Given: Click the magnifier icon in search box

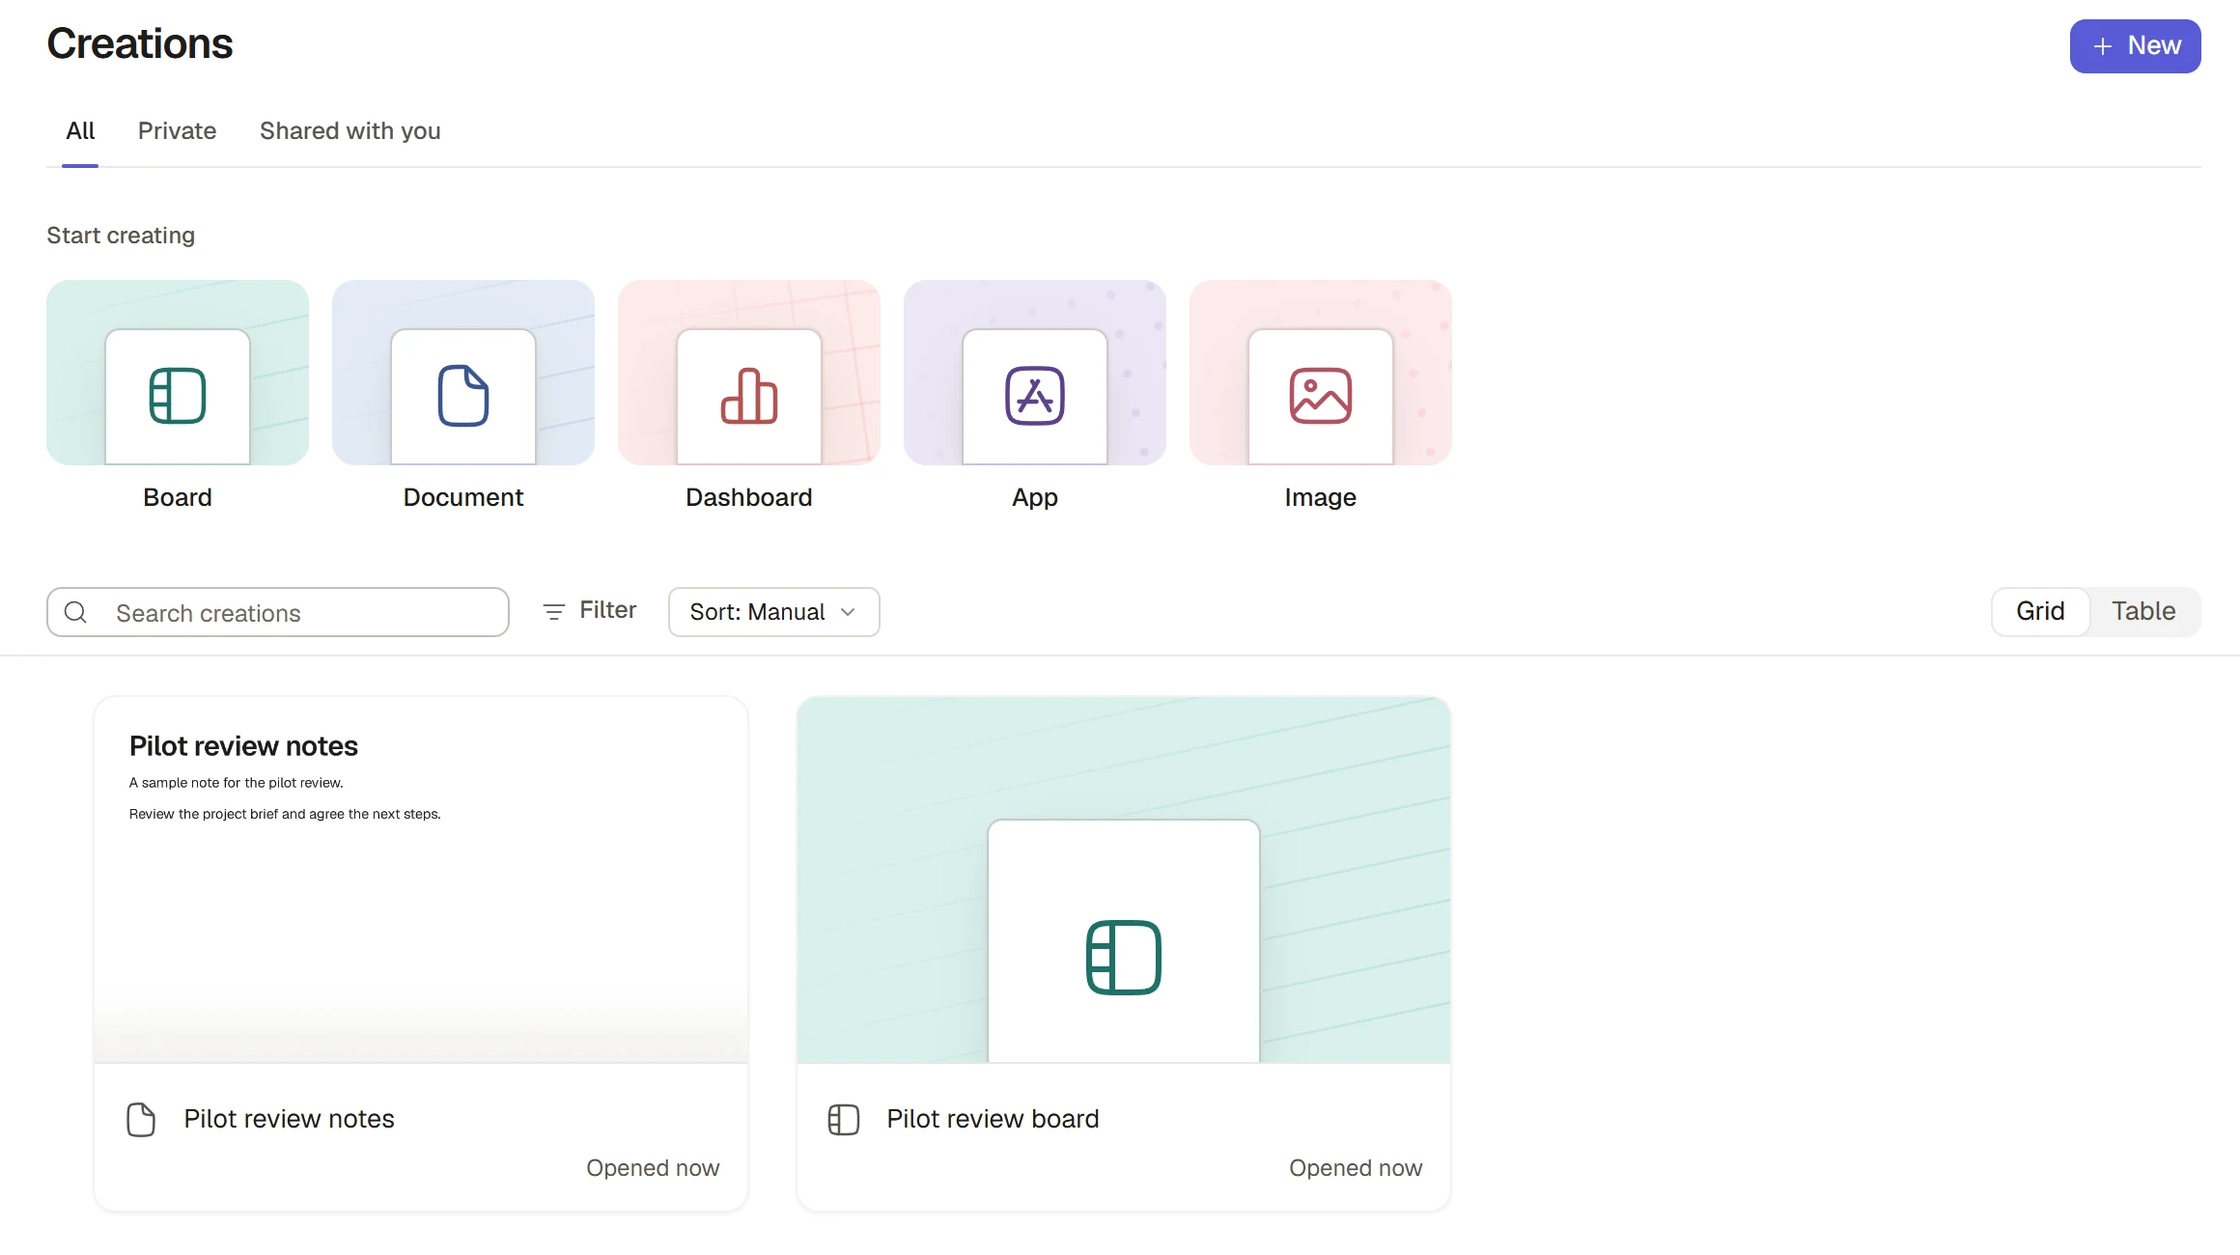Looking at the screenshot, I should click(75, 612).
